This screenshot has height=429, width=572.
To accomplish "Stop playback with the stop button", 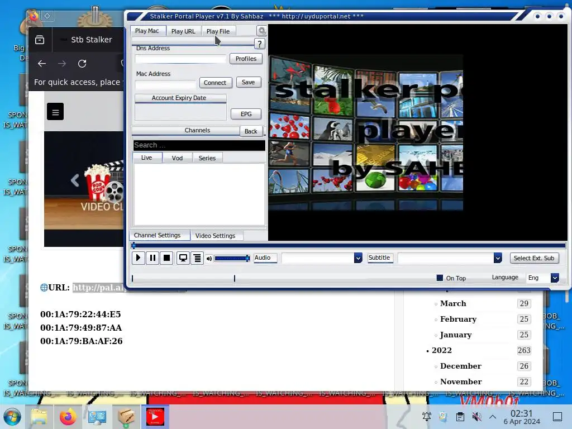I will pos(166,258).
